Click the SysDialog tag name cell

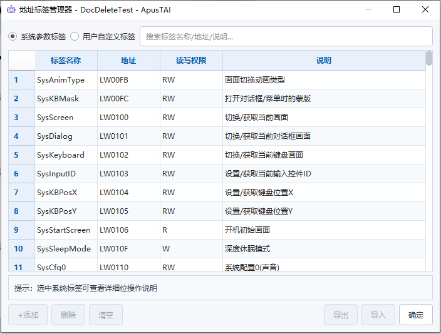[66, 136]
